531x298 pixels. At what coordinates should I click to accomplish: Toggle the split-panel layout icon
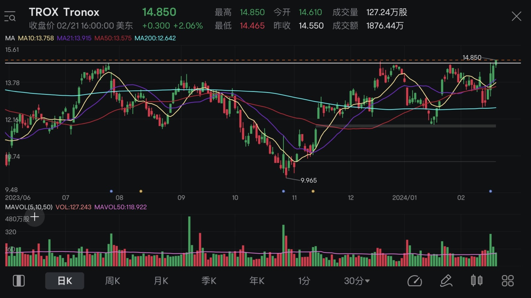click(19, 281)
